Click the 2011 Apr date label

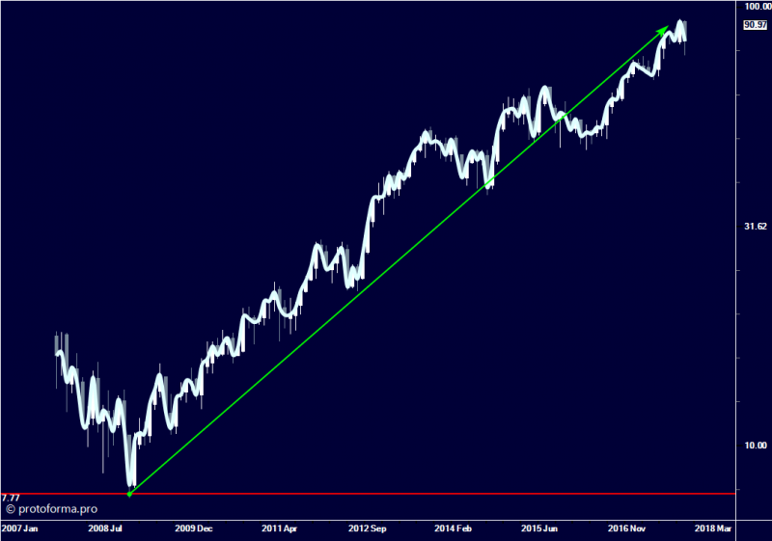(281, 529)
